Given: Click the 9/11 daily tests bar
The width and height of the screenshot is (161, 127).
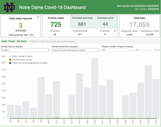Looking at the screenshot, I should (56, 100).
